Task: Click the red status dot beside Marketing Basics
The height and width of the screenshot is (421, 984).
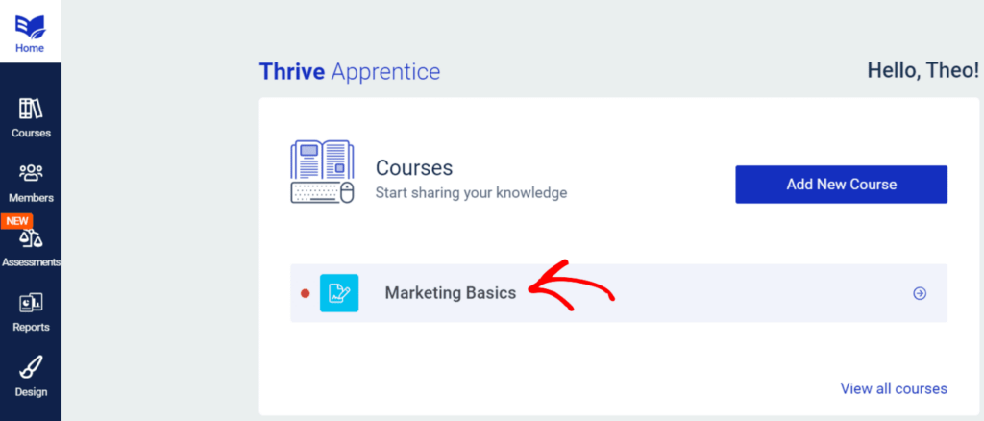Action: [306, 293]
